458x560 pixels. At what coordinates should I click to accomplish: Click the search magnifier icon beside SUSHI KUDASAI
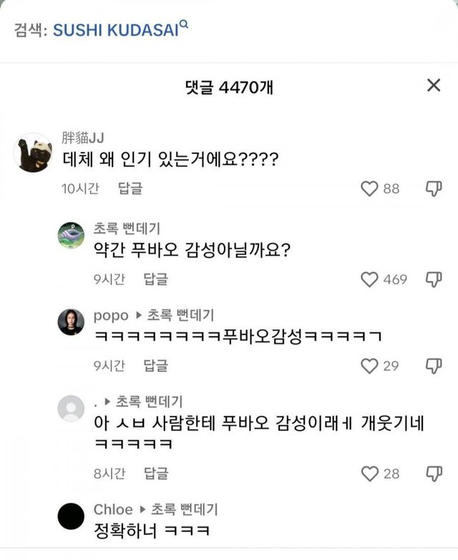(x=184, y=25)
